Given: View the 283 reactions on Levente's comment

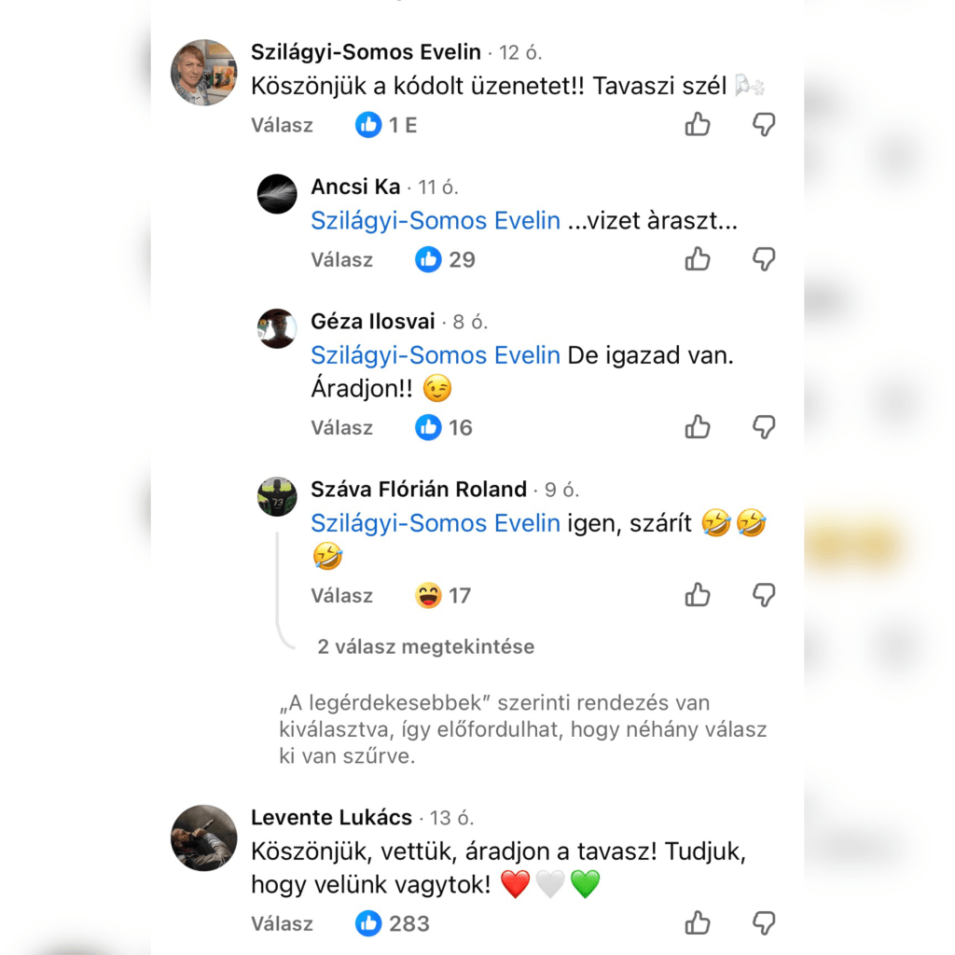Looking at the screenshot, I should [x=393, y=923].
